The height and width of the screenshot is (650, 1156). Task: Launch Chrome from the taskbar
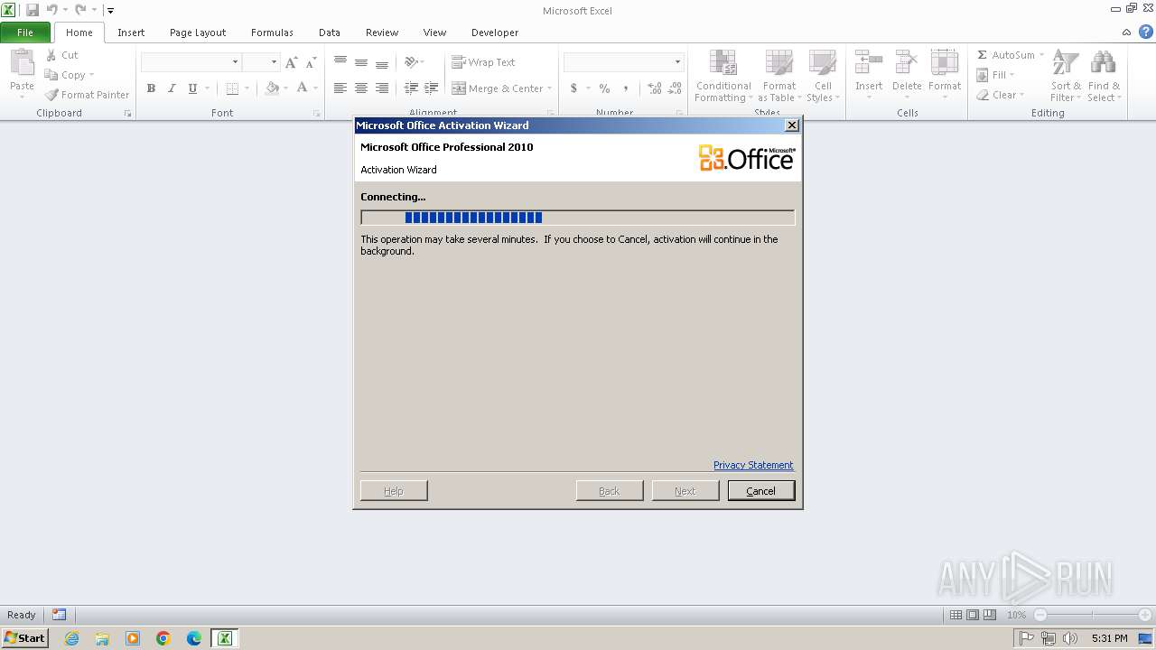pos(163,638)
